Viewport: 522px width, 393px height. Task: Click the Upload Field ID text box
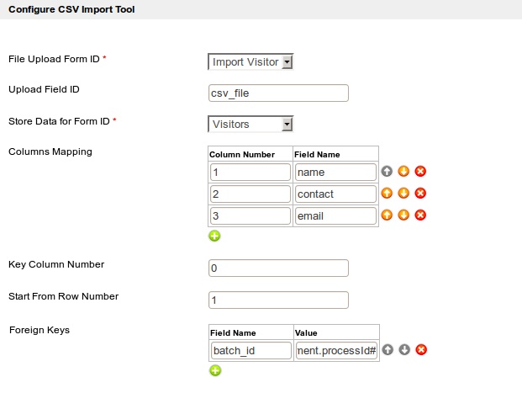[278, 93]
